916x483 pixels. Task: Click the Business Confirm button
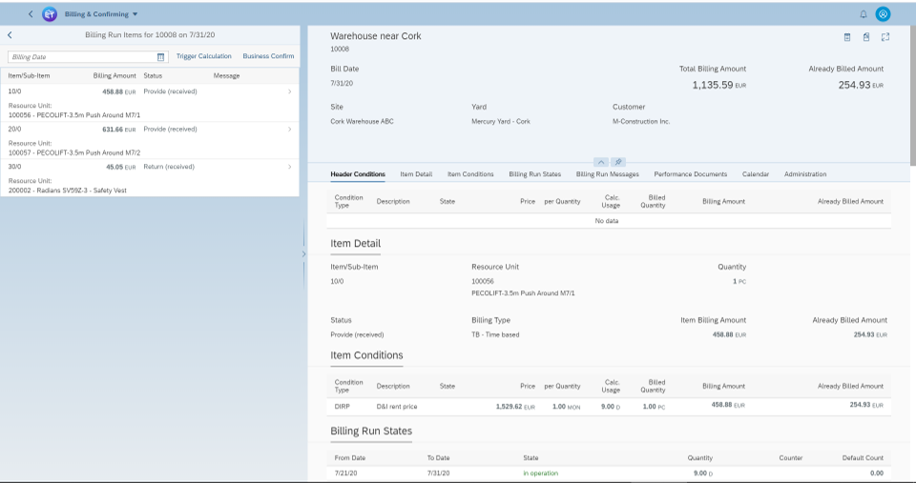coord(268,56)
